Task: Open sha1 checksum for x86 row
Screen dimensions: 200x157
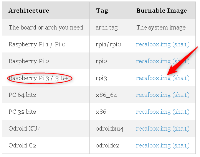Action: click(181, 112)
